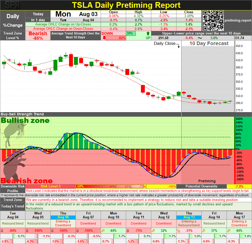The image size is (252, 244).
Task: Click the Buy-Sell Strength Trend heading
Action: (x=22, y=114)
